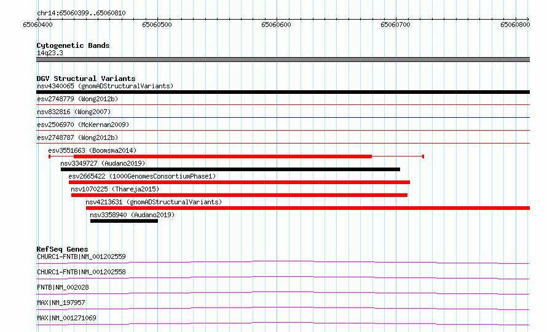547x332 pixels.
Task: Open gene label FNTB|NM_002028
Action: pos(63,287)
